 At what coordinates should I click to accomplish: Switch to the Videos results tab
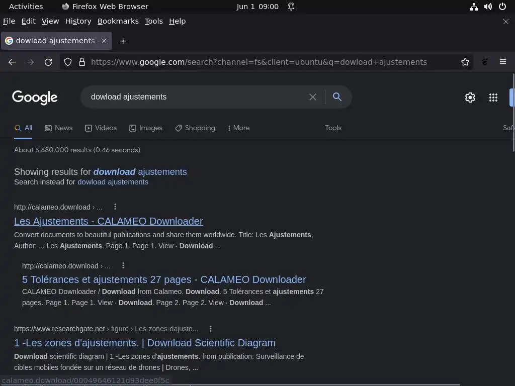pyautogui.click(x=101, y=128)
